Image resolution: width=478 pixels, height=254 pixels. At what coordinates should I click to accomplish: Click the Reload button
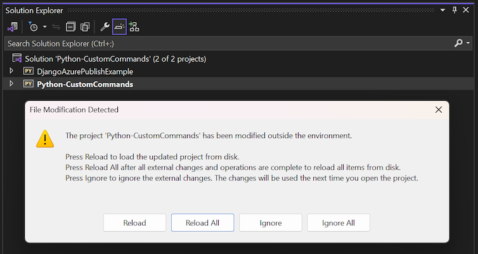click(x=134, y=222)
